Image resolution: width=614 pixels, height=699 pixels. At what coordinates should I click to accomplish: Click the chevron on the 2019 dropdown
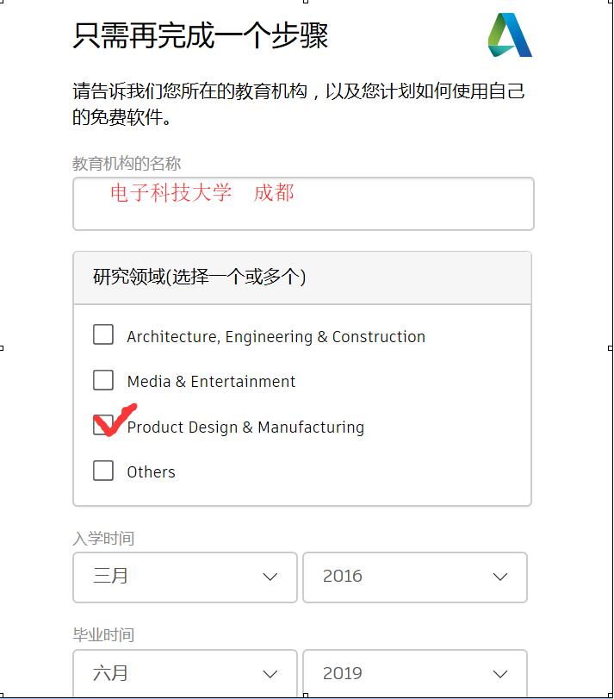click(x=499, y=673)
